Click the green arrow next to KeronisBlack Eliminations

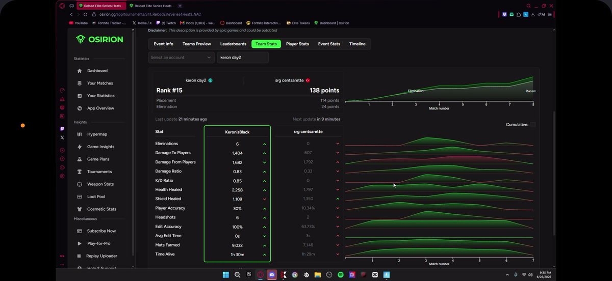point(264,144)
